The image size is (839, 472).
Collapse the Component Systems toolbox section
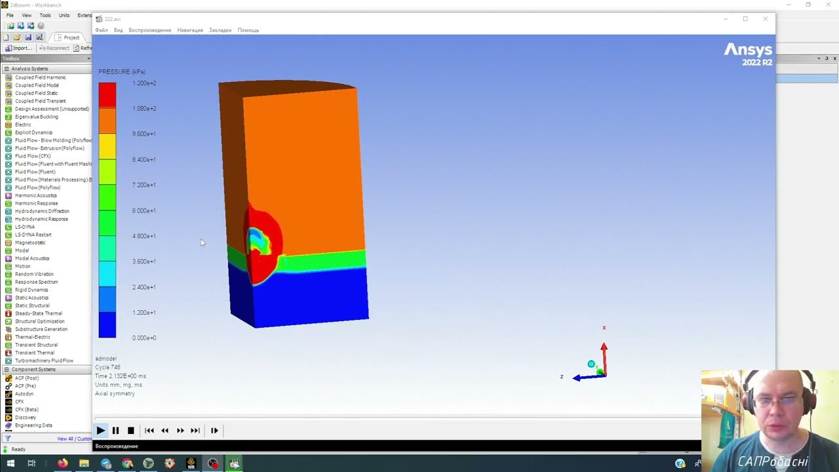click(x=7, y=370)
